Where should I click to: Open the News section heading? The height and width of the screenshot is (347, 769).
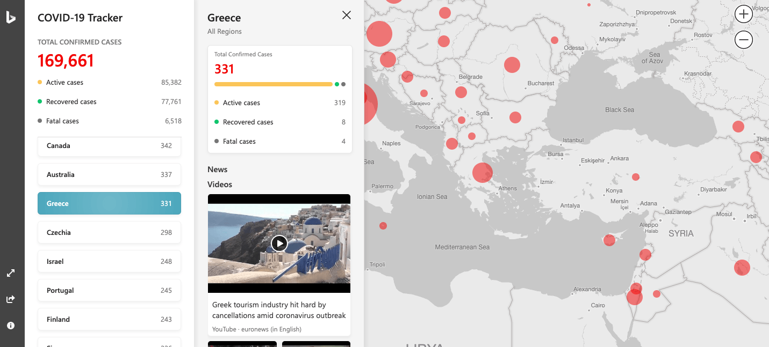218,169
